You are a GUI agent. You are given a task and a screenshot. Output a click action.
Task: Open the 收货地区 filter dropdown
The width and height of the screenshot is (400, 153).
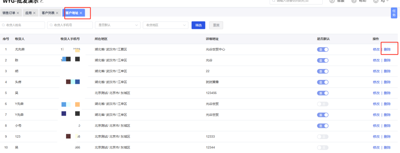[166, 25]
